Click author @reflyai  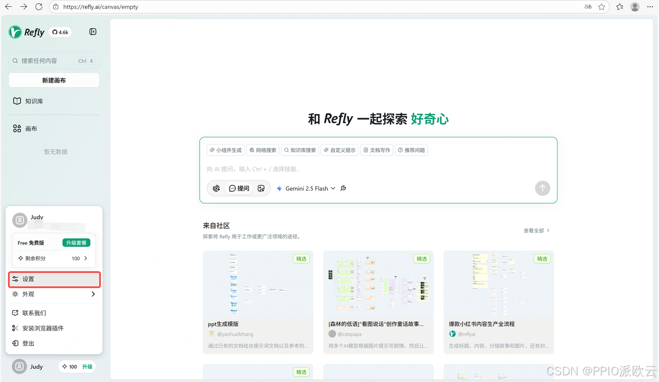pos(466,334)
